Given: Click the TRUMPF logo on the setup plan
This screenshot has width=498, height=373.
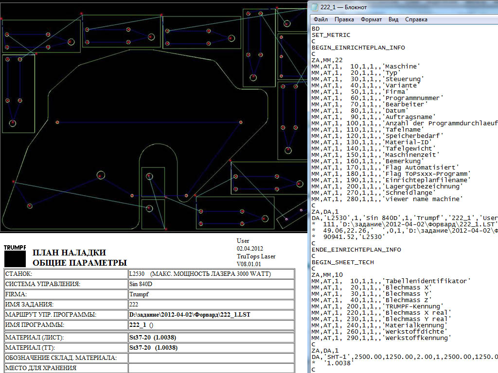Looking at the screenshot, I should point(15,255).
